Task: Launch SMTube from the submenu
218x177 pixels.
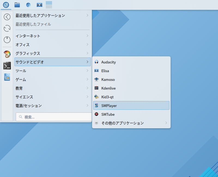Action: 131,114
